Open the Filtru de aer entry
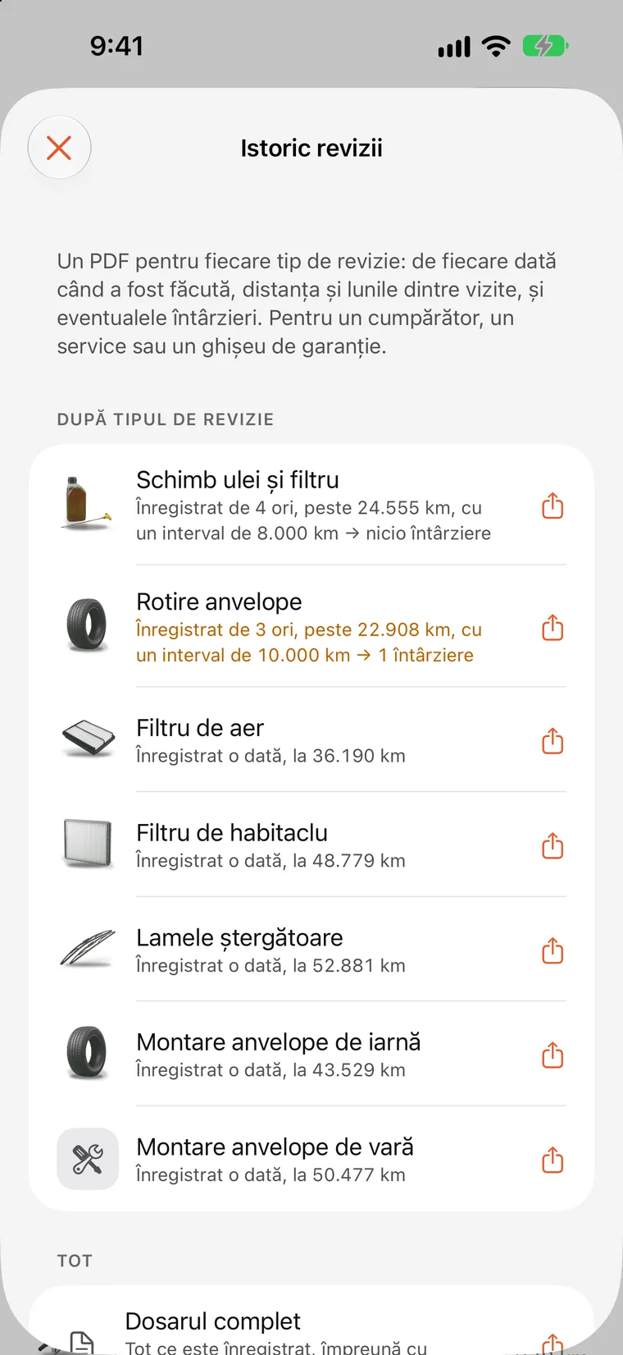The width and height of the screenshot is (623, 1355). click(x=311, y=740)
